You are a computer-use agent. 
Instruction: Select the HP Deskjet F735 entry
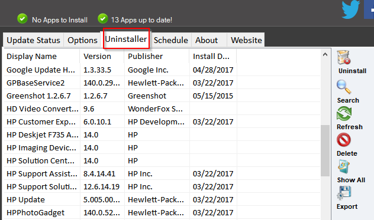click(162, 134)
